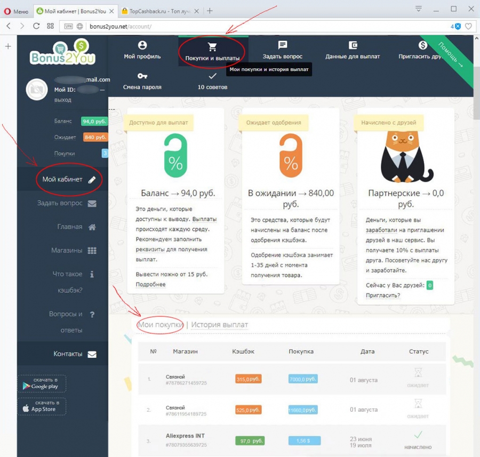Viewport: 480px width, 457px height.
Task: Click the Aliexpress INT store name
Action: (185, 436)
